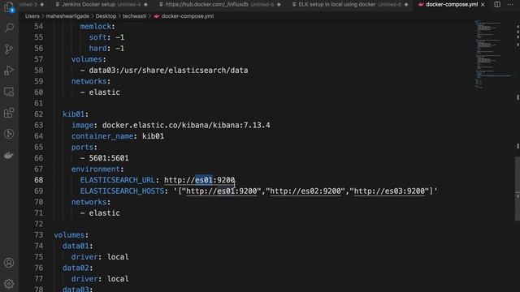Screen dimensions: 520x292
Task: Click the 5601:5601 port mapping
Action: click(109, 158)
